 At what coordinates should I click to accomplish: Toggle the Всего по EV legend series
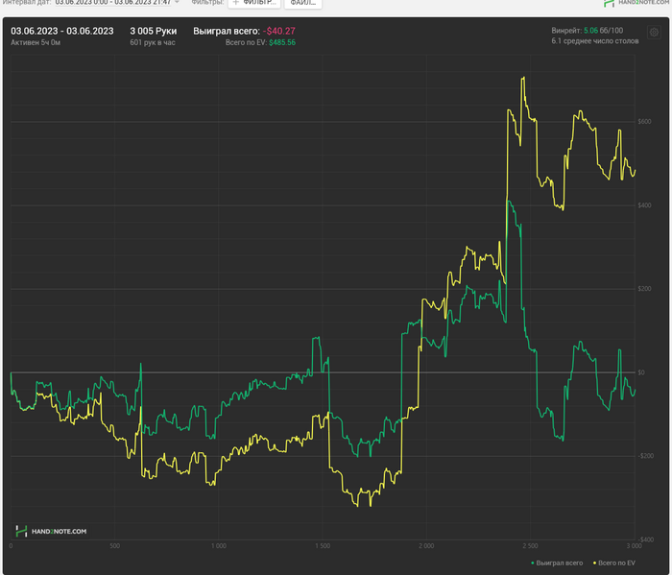tap(614, 563)
